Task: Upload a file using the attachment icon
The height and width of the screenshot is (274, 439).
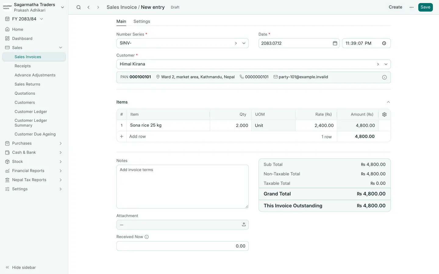Action: coord(244,224)
